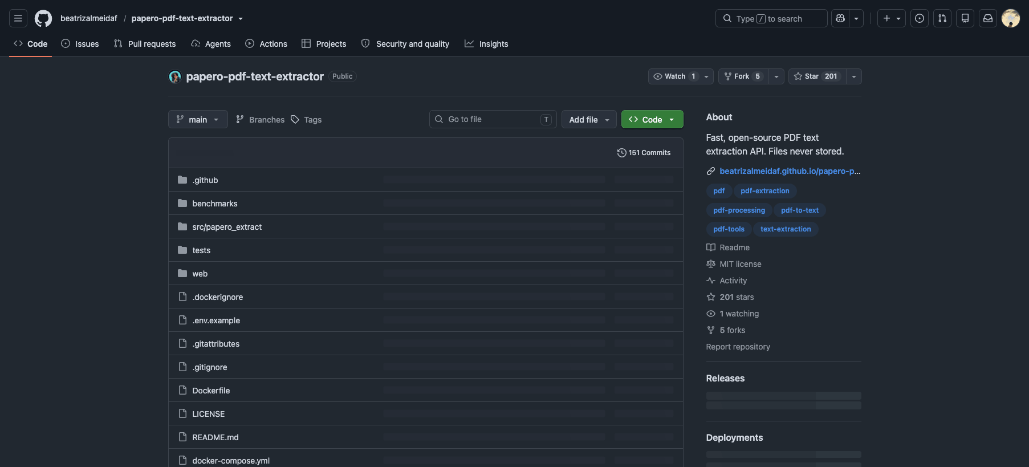Screen dimensions: 1029x467
Task: Click the .github folder icon
Action: pos(182,180)
